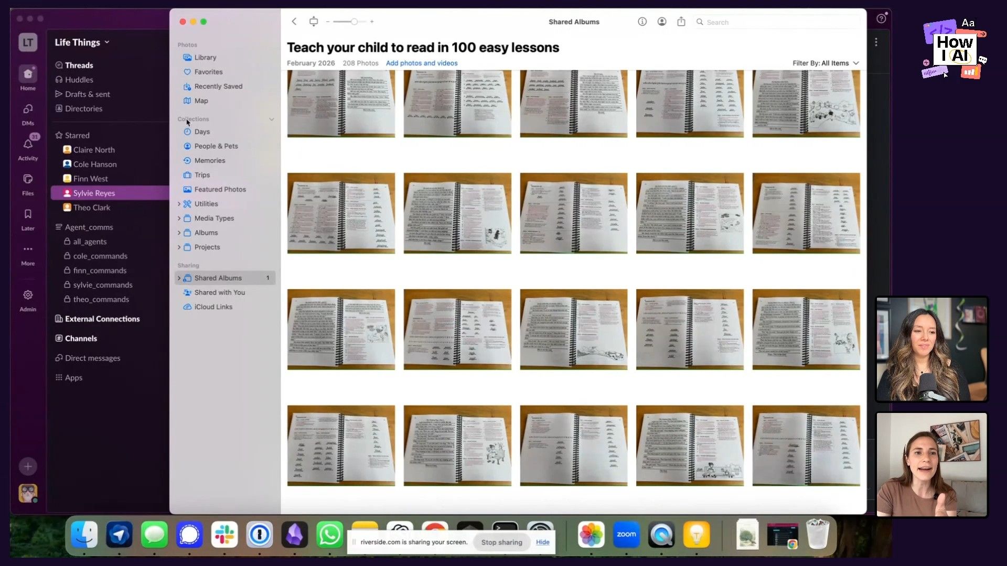The height and width of the screenshot is (566, 1007).
Task: Click the Stop sharing button
Action: coord(501,542)
